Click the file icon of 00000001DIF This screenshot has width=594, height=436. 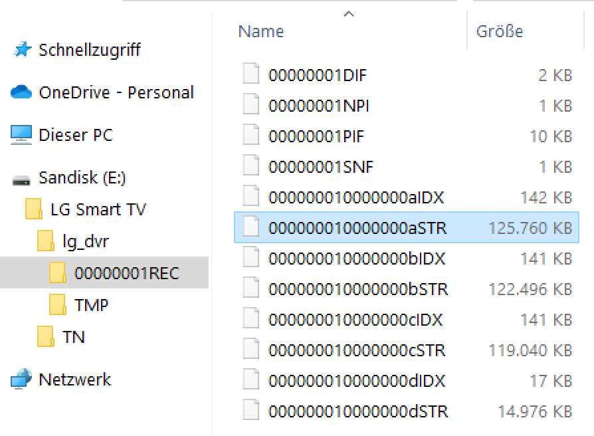point(251,74)
